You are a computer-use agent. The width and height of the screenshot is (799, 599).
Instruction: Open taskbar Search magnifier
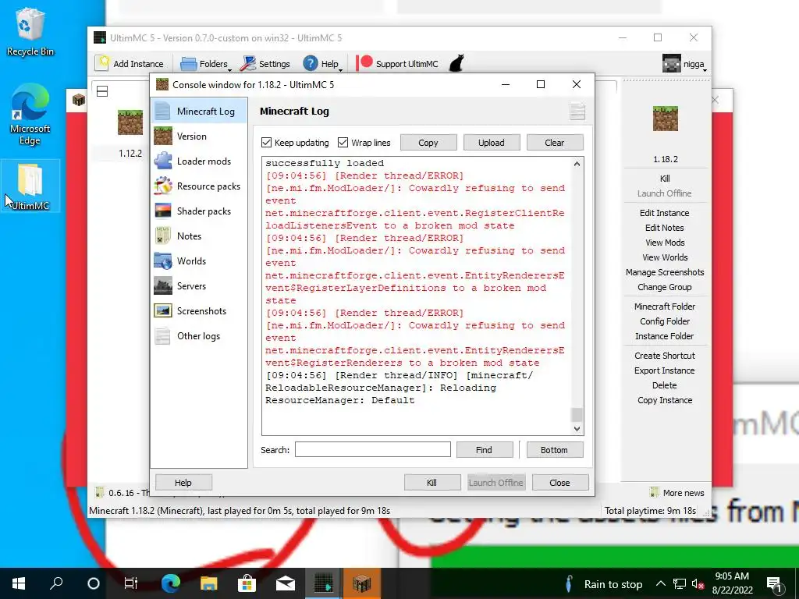[56, 583]
